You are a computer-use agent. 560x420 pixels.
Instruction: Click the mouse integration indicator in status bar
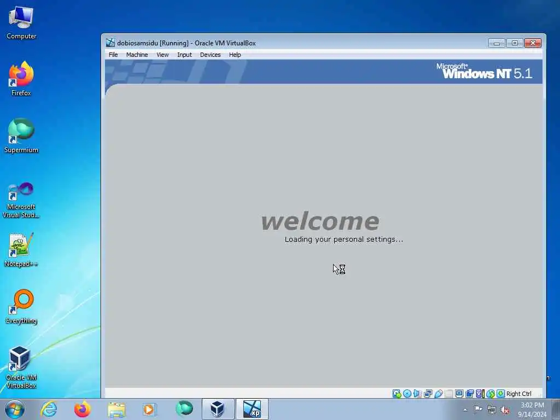491,394
